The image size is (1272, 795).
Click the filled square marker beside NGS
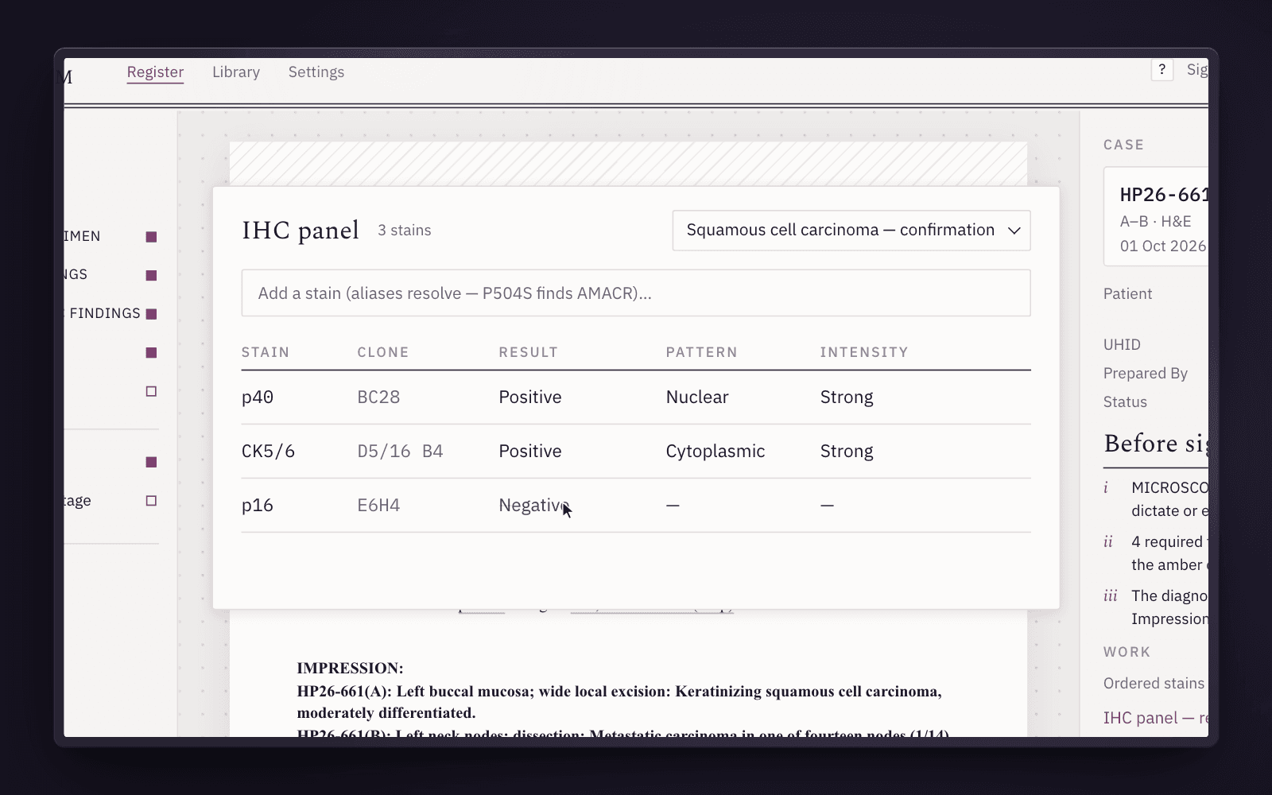(x=151, y=275)
